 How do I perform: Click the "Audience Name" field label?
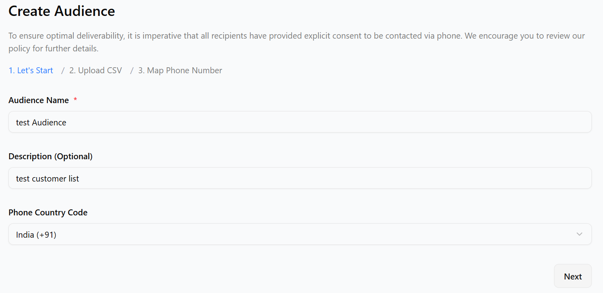point(39,100)
